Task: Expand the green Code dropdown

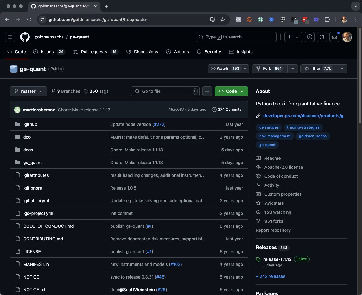Action: point(231,91)
